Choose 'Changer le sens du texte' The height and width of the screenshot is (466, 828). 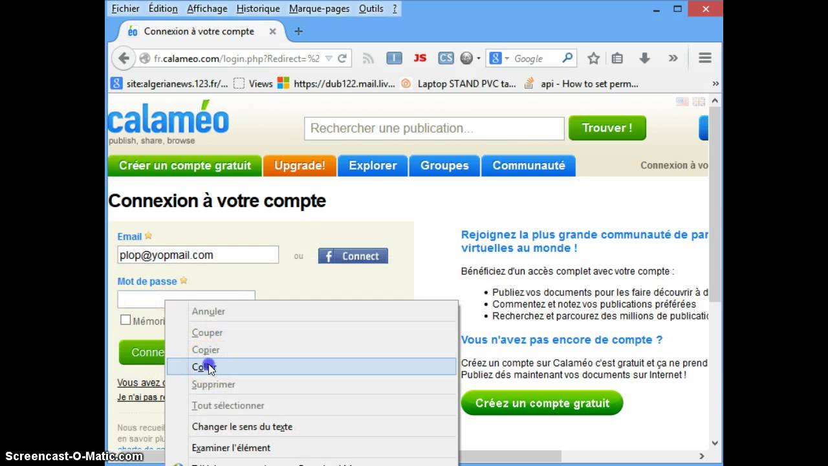(311, 427)
